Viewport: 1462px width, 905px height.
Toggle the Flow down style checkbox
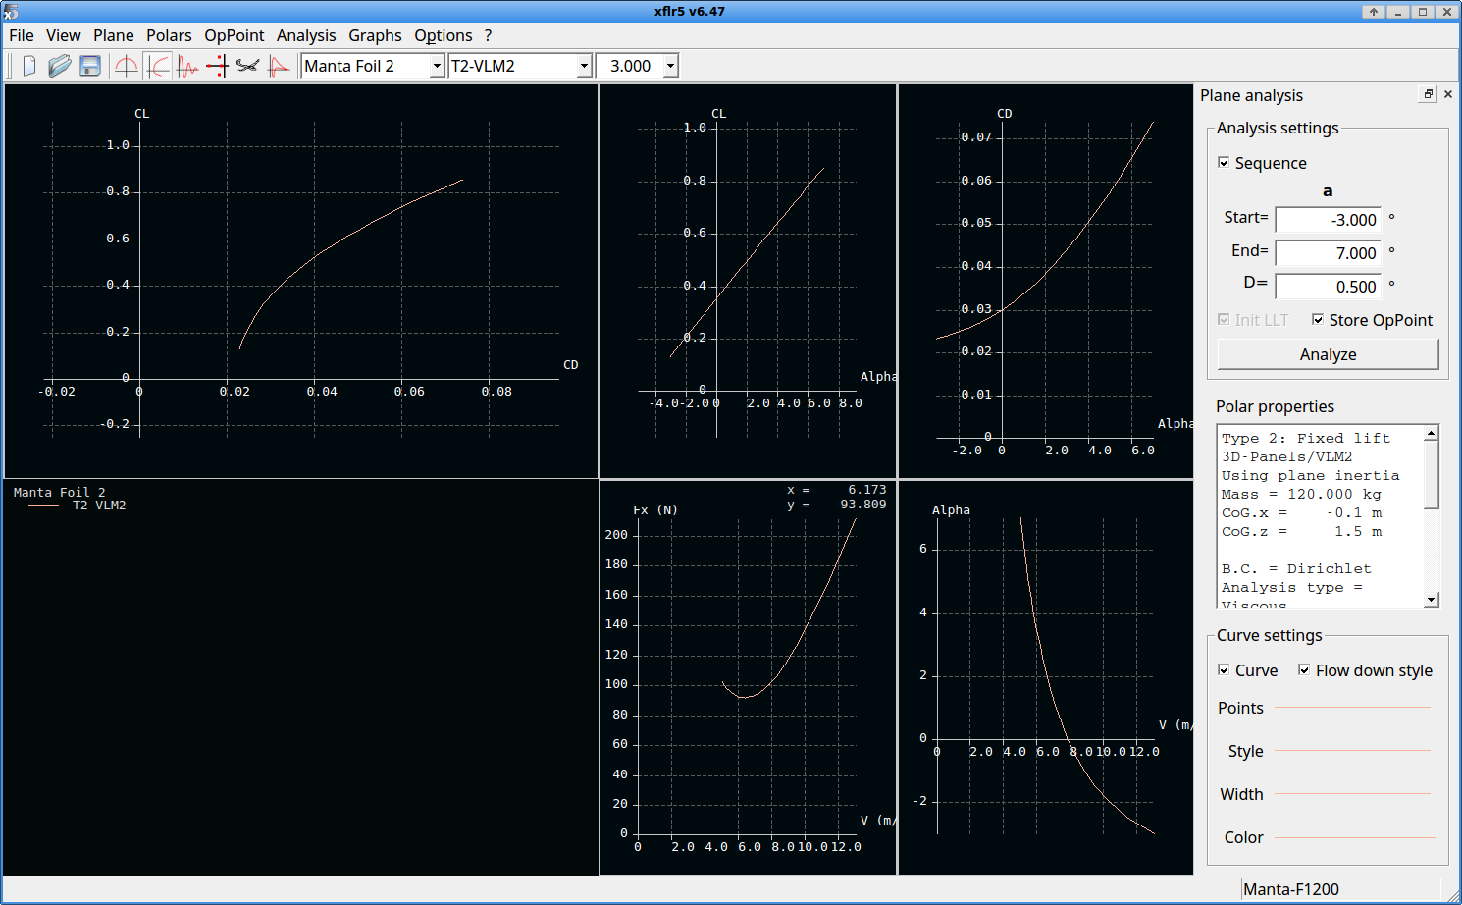coord(1304,670)
